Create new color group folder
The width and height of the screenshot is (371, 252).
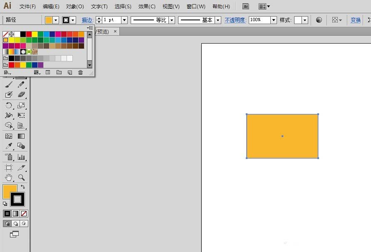coord(59,73)
